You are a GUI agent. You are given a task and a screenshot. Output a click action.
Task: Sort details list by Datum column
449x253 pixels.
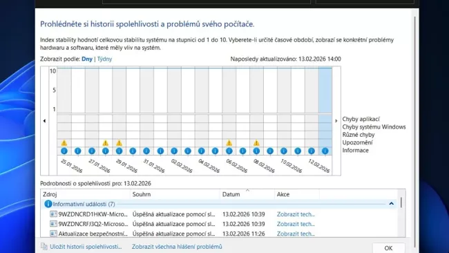coord(247,194)
